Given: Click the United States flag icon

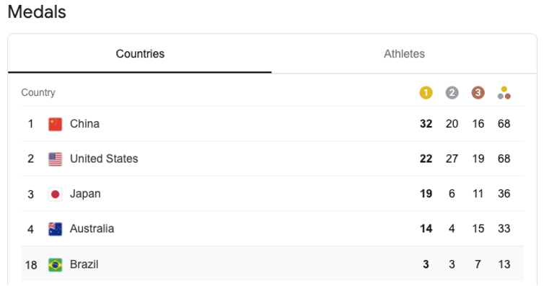Looking at the screenshot, I should point(55,159).
